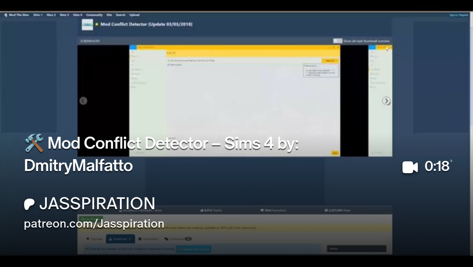The width and height of the screenshot is (473, 267).
Task: Open the Sims 2 menu
Action: point(51,15)
